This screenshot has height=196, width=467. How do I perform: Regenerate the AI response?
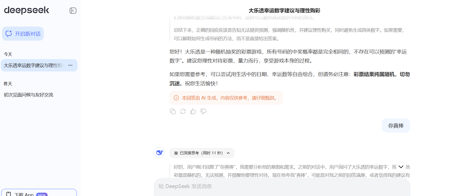pos(183,111)
